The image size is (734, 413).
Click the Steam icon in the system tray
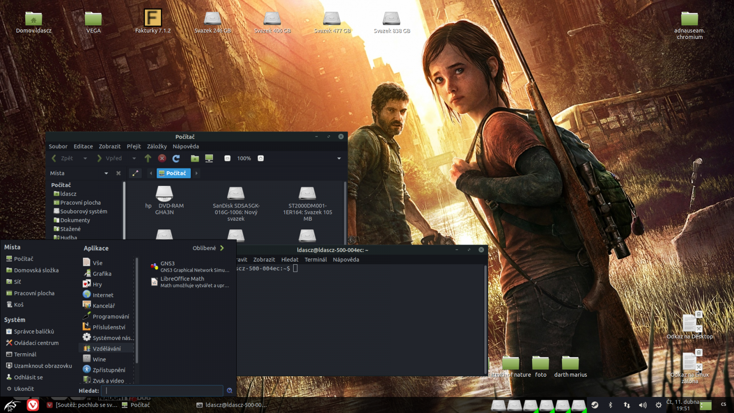595,405
